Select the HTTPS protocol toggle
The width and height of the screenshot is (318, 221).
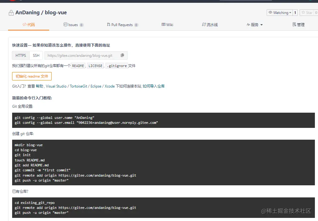(x=21, y=56)
